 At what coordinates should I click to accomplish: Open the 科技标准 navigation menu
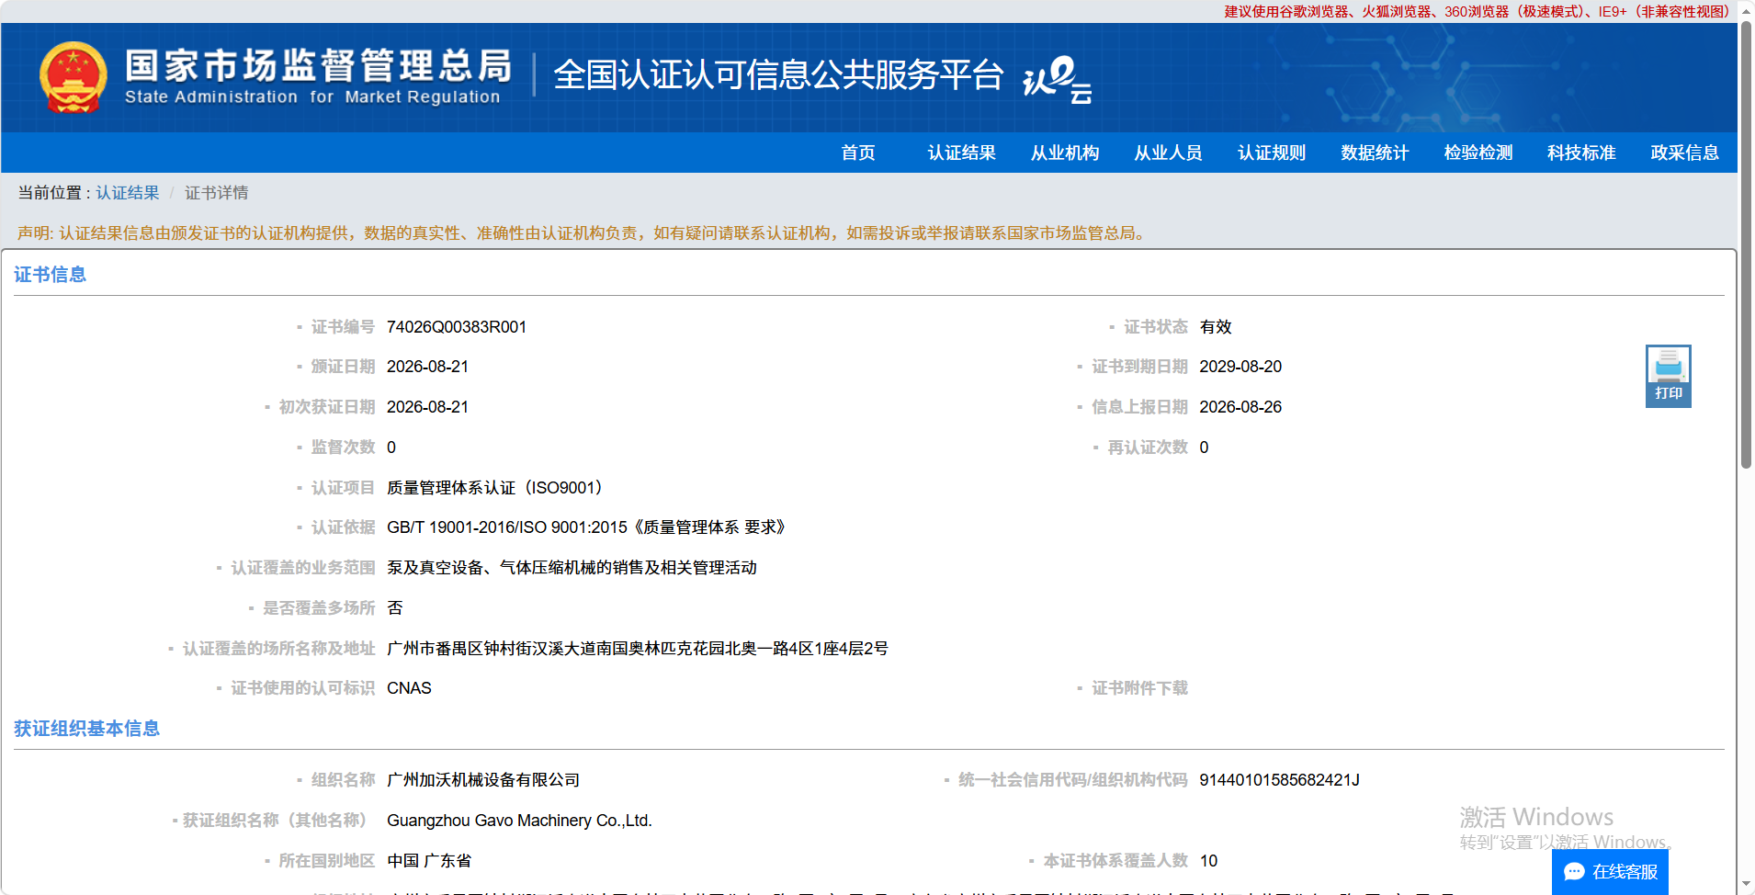tap(1581, 153)
